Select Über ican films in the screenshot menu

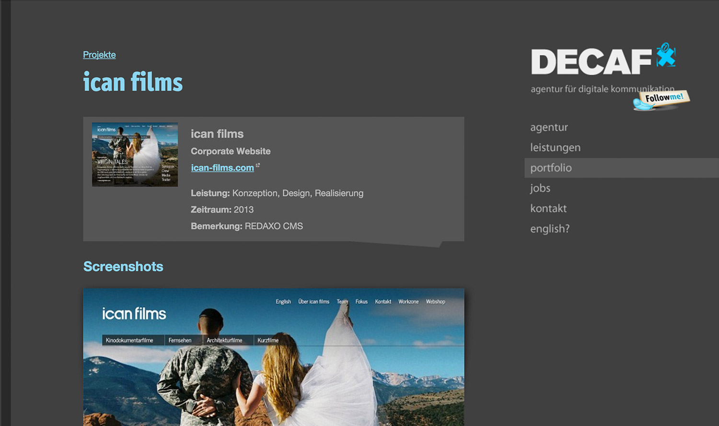pyautogui.click(x=314, y=301)
